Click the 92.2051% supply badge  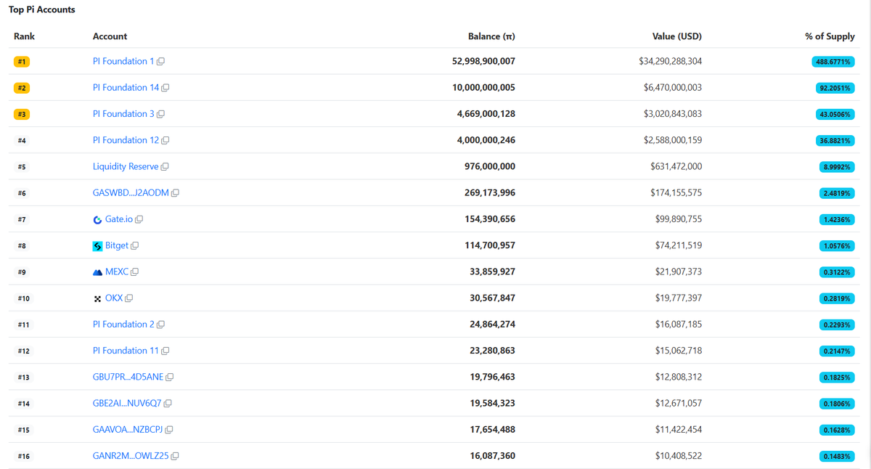[x=835, y=88]
